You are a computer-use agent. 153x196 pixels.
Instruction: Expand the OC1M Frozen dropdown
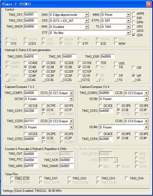[49, 99]
